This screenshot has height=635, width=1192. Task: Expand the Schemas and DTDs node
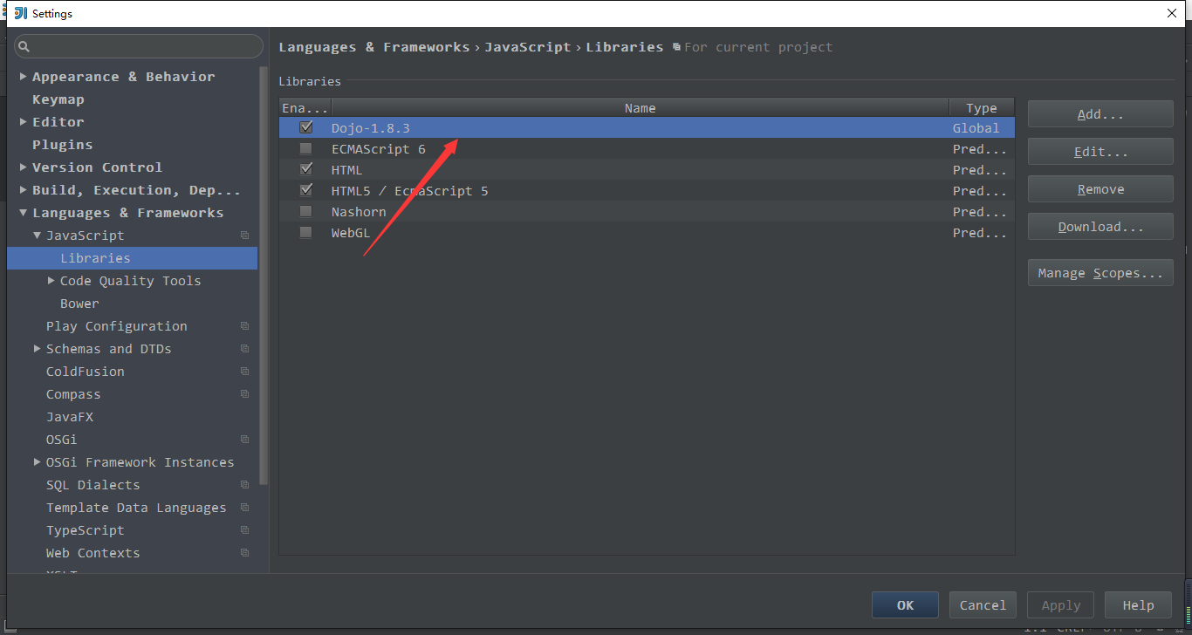coord(38,349)
